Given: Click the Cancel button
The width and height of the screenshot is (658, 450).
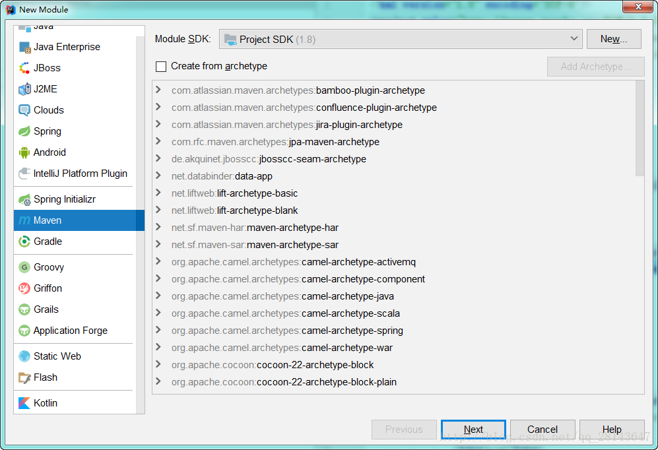Looking at the screenshot, I should coord(543,430).
